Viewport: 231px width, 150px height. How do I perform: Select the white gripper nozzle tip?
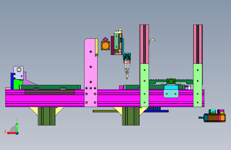[127, 75]
